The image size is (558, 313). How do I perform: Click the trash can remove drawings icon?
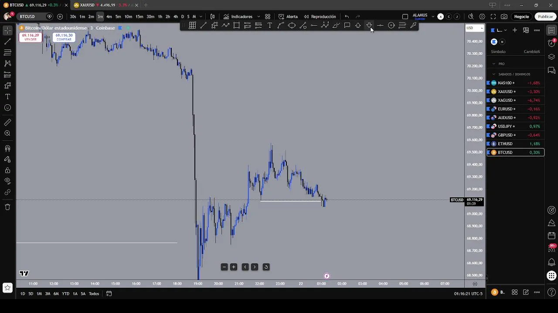(x=7, y=207)
